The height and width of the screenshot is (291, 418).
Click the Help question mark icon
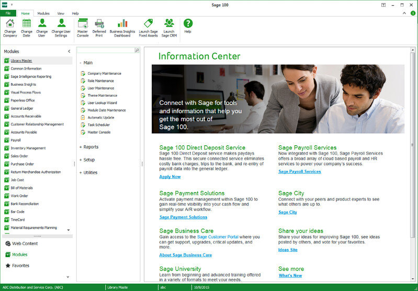[188, 24]
